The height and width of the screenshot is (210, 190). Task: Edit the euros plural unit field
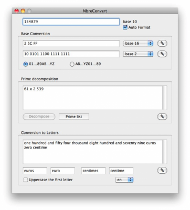tap(35, 171)
